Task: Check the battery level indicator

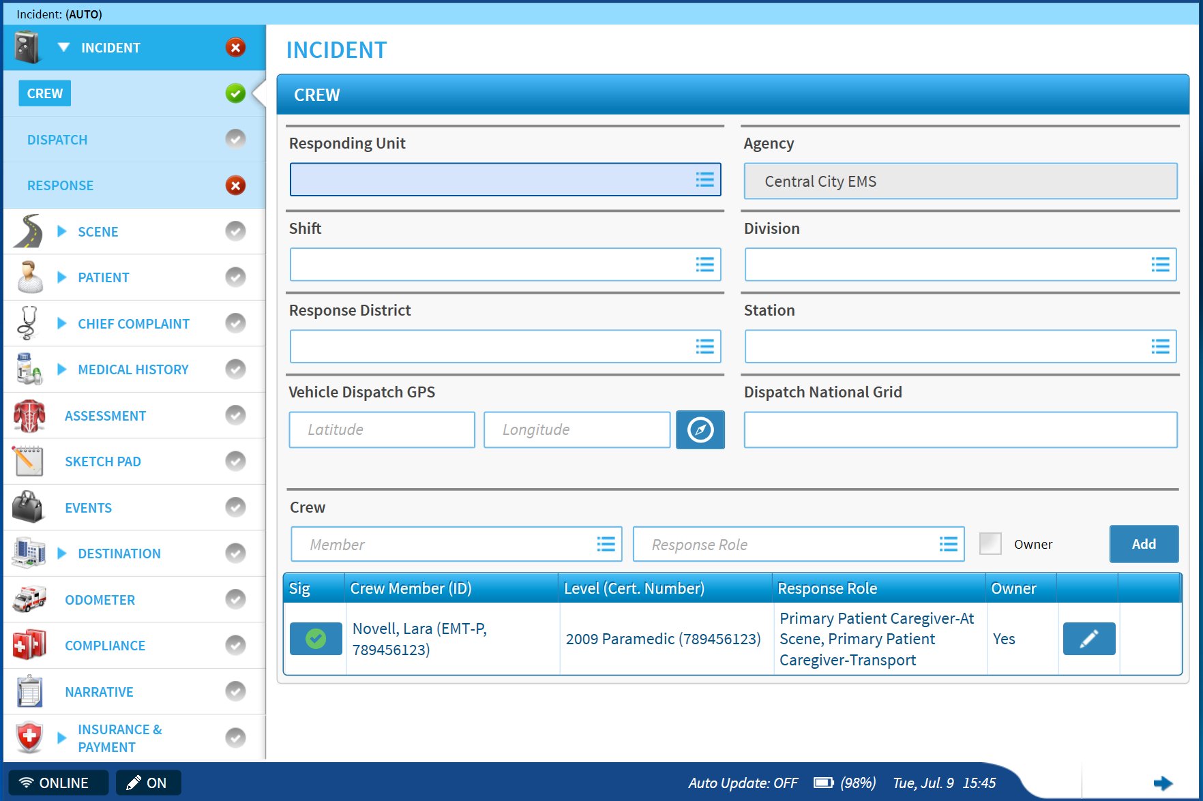Action: point(826,783)
